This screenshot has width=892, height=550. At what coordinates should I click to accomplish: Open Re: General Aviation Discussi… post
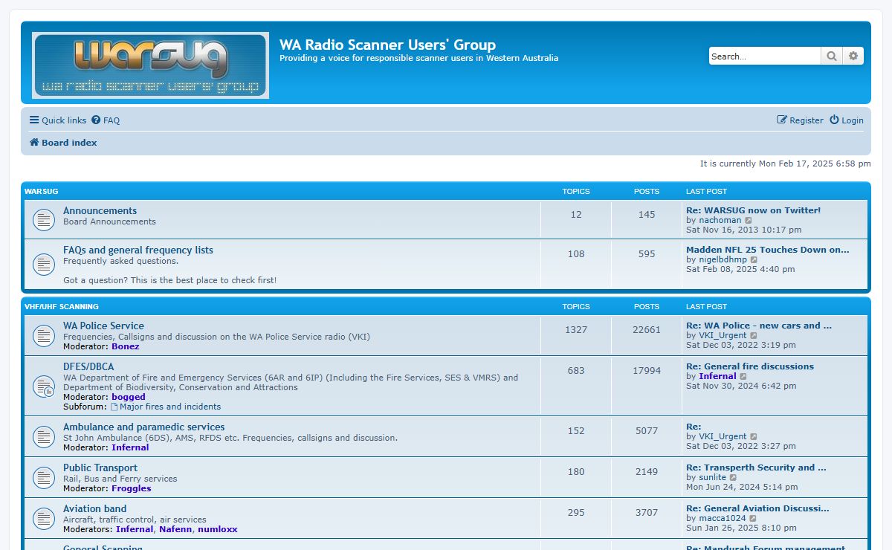(x=757, y=508)
